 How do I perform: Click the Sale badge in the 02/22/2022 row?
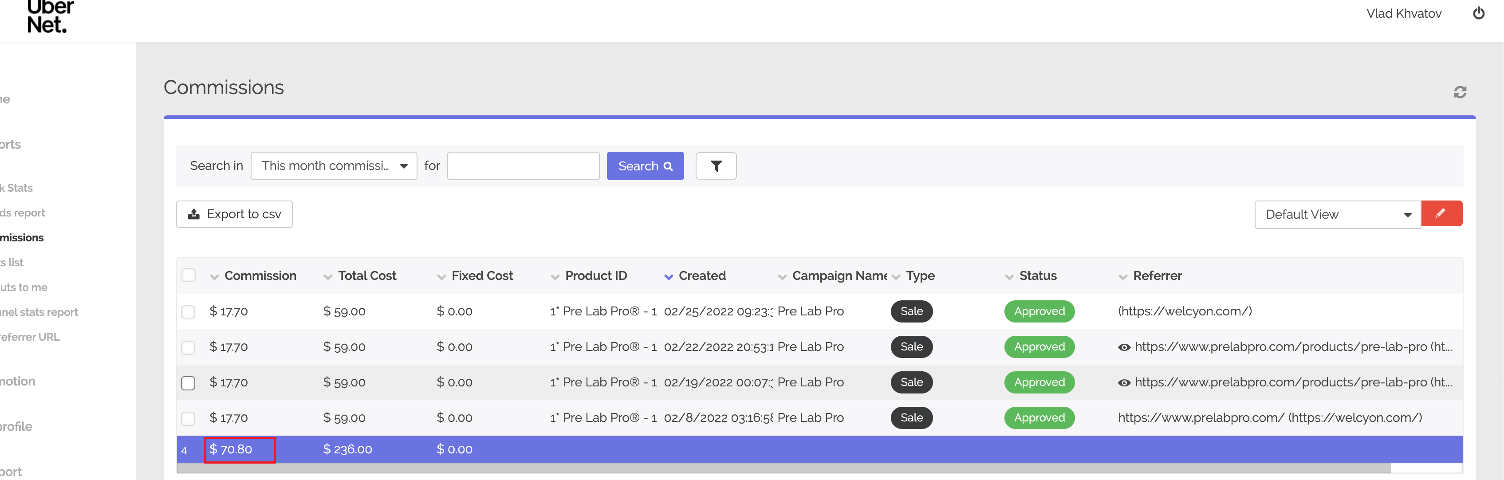911,347
